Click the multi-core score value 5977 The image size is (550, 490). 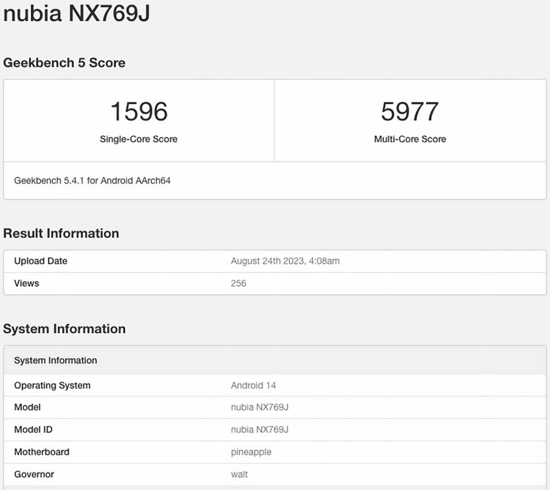pyautogui.click(x=410, y=112)
